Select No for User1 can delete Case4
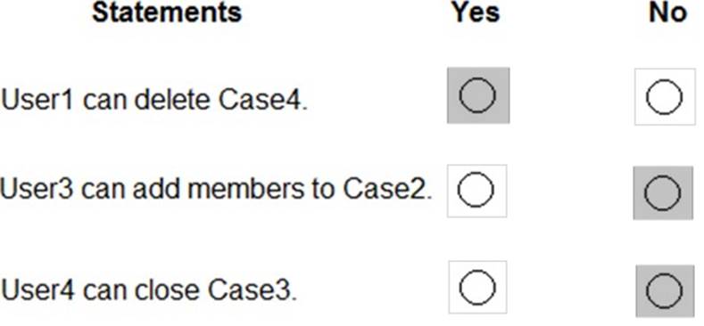The image size is (704, 326). [x=665, y=96]
